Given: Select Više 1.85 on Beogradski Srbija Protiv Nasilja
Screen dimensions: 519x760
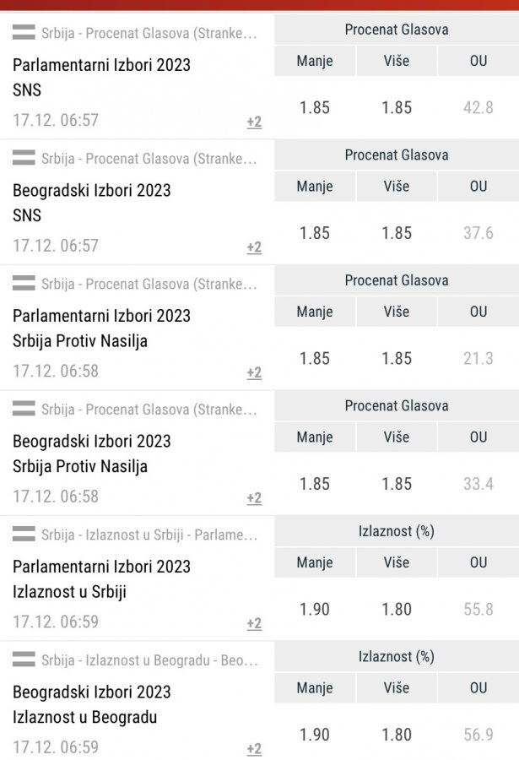Looking at the screenshot, I should pyautogui.click(x=397, y=483).
